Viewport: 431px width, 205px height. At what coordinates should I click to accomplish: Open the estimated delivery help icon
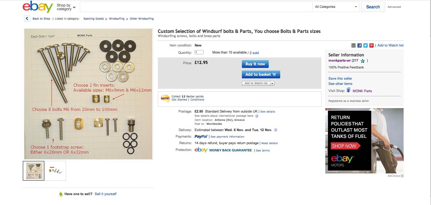click(x=276, y=130)
